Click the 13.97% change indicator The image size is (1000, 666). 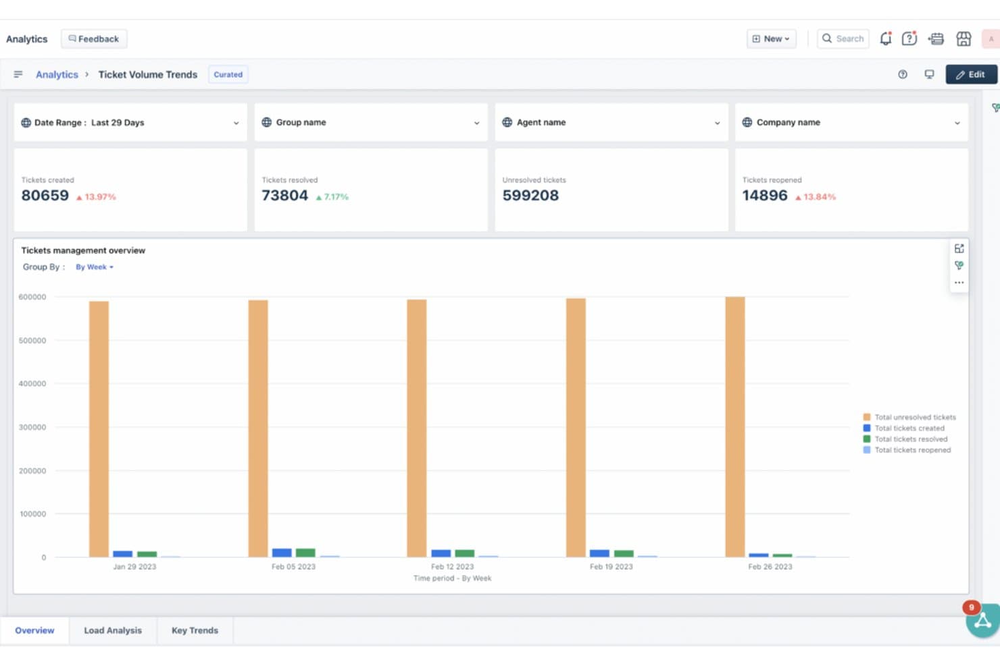coord(96,197)
